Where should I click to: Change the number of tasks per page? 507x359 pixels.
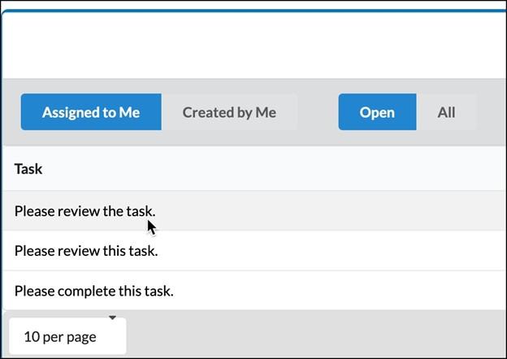tap(67, 336)
